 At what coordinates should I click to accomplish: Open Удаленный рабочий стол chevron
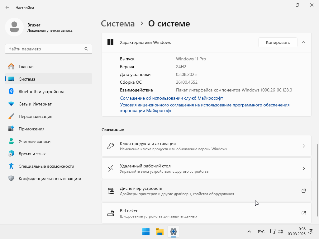click(x=303, y=168)
